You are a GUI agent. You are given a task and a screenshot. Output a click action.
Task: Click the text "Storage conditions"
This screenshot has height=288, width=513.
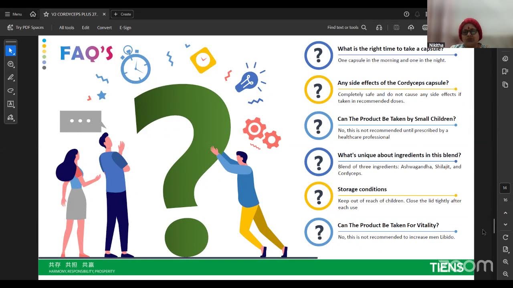[362, 189]
